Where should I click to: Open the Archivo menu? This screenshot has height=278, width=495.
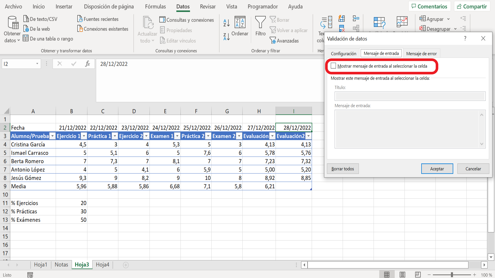point(13,6)
